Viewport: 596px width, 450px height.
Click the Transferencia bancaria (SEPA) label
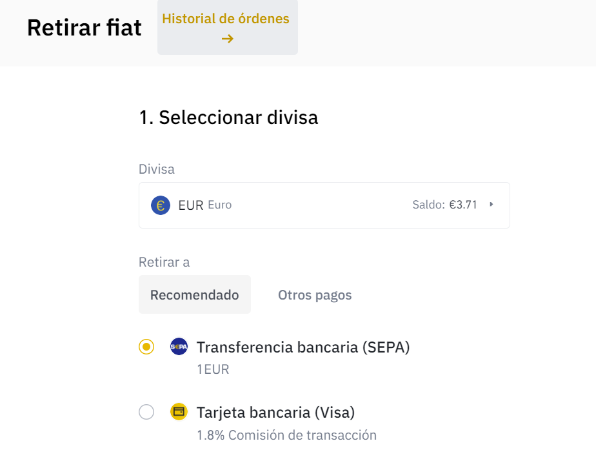(303, 347)
